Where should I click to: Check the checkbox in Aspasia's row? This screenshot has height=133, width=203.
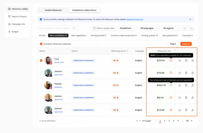click(x=41, y=85)
